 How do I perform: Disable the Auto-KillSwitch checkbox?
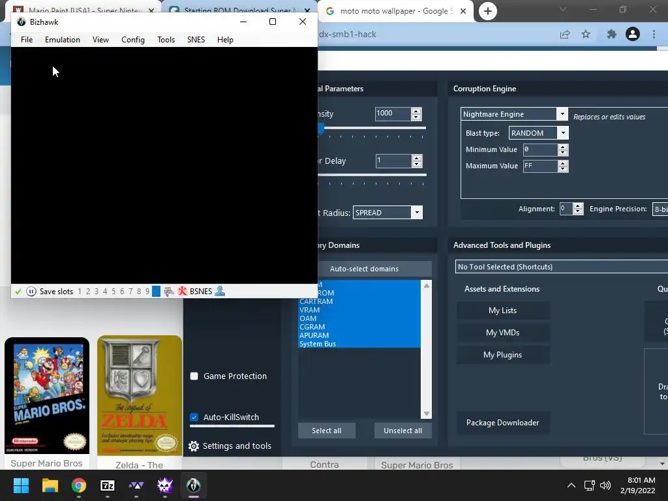(x=194, y=417)
